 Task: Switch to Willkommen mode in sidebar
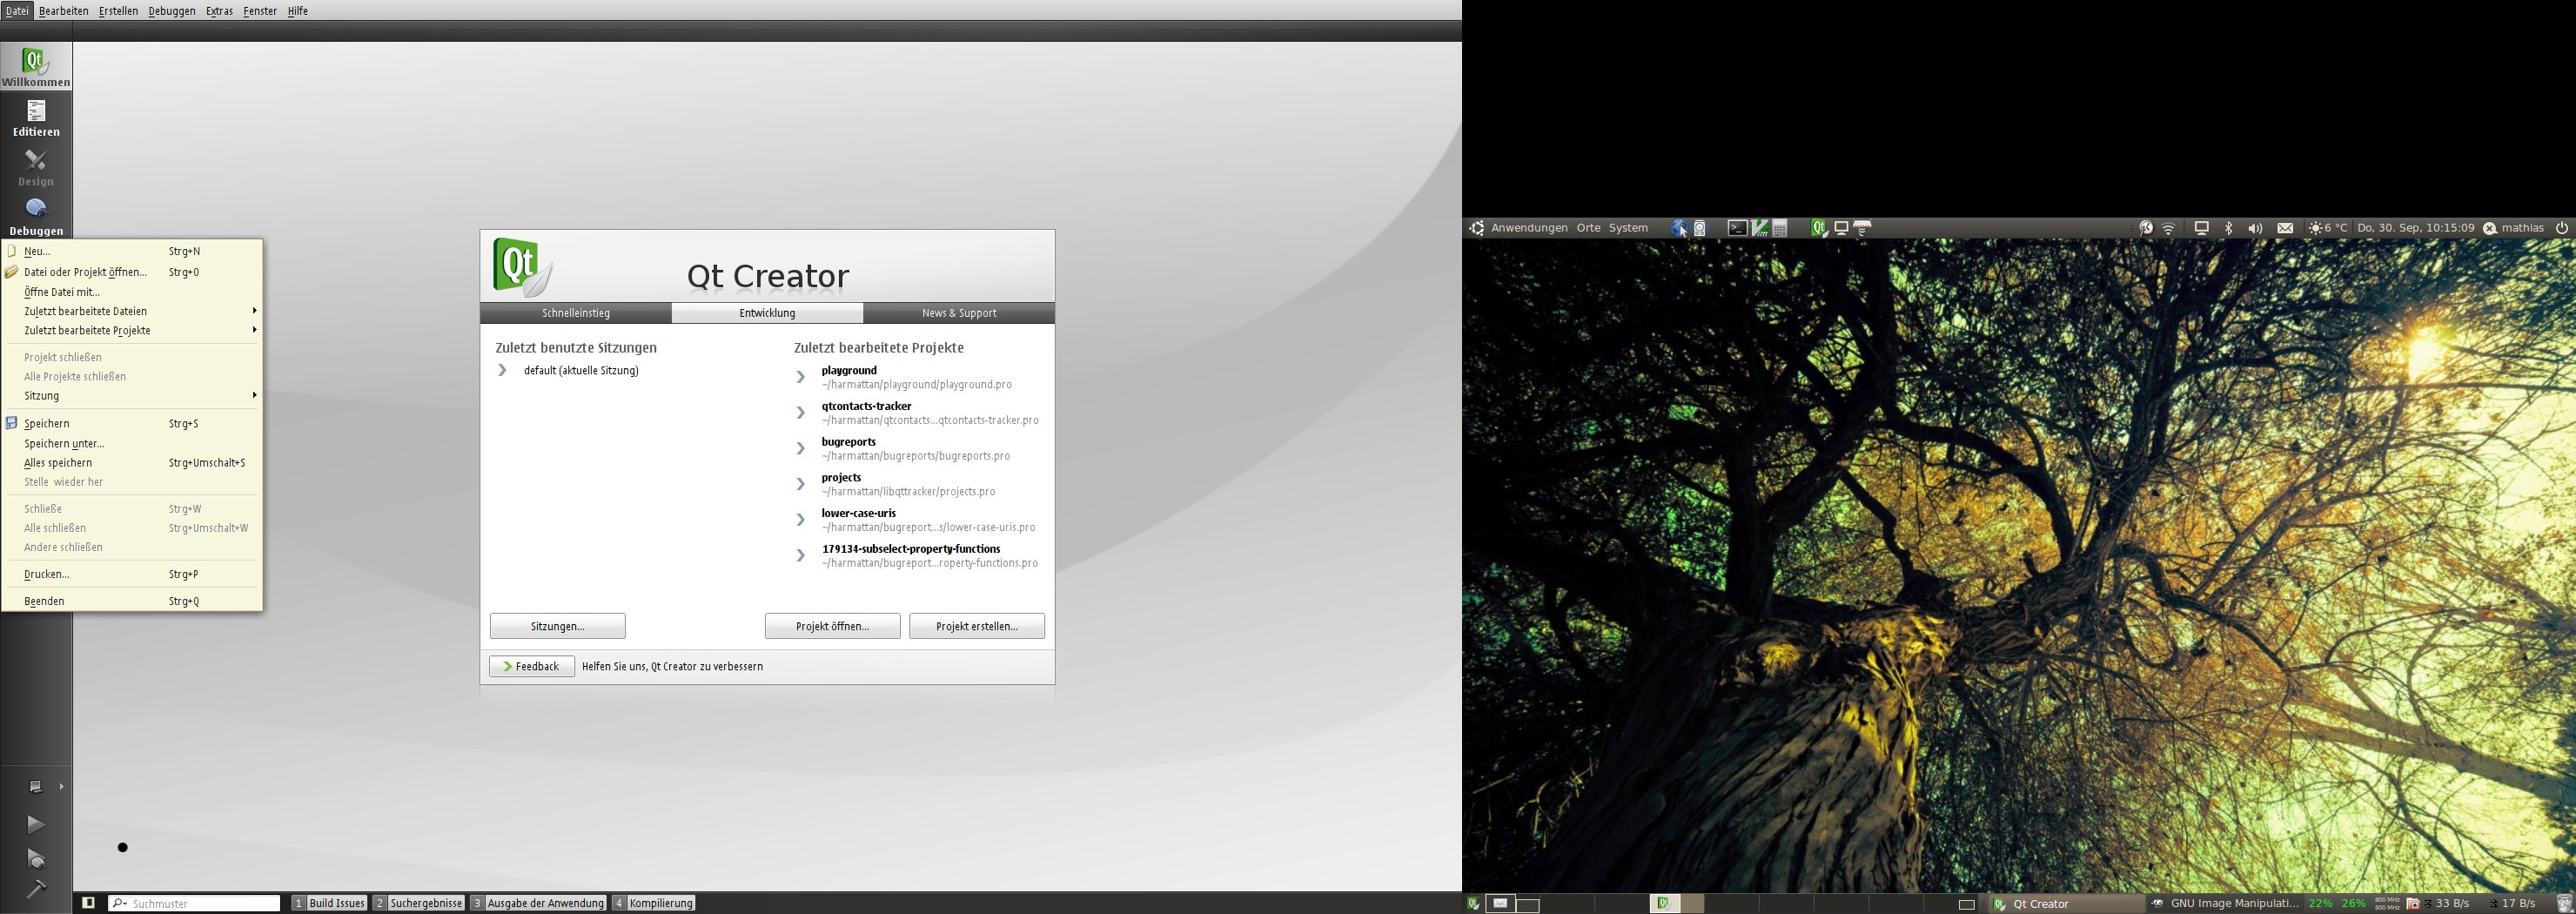click(36, 66)
